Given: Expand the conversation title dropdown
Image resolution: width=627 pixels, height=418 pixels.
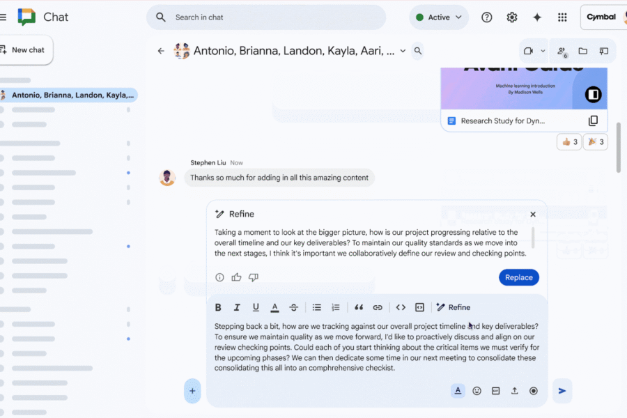Looking at the screenshot, I should [x=403, y=50].
